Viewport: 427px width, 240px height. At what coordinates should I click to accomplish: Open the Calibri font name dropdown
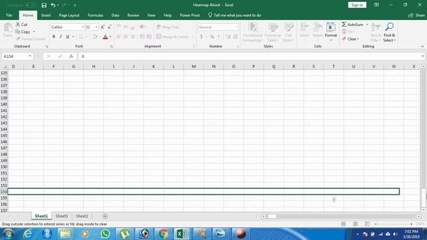tap(83, 27)
